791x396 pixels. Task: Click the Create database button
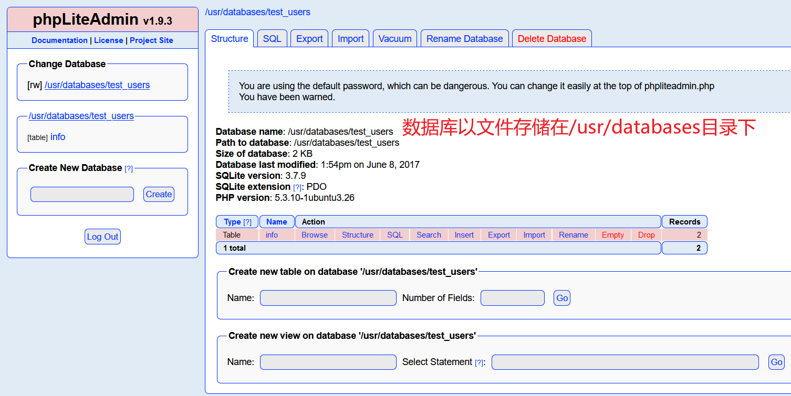pos(159,194)
